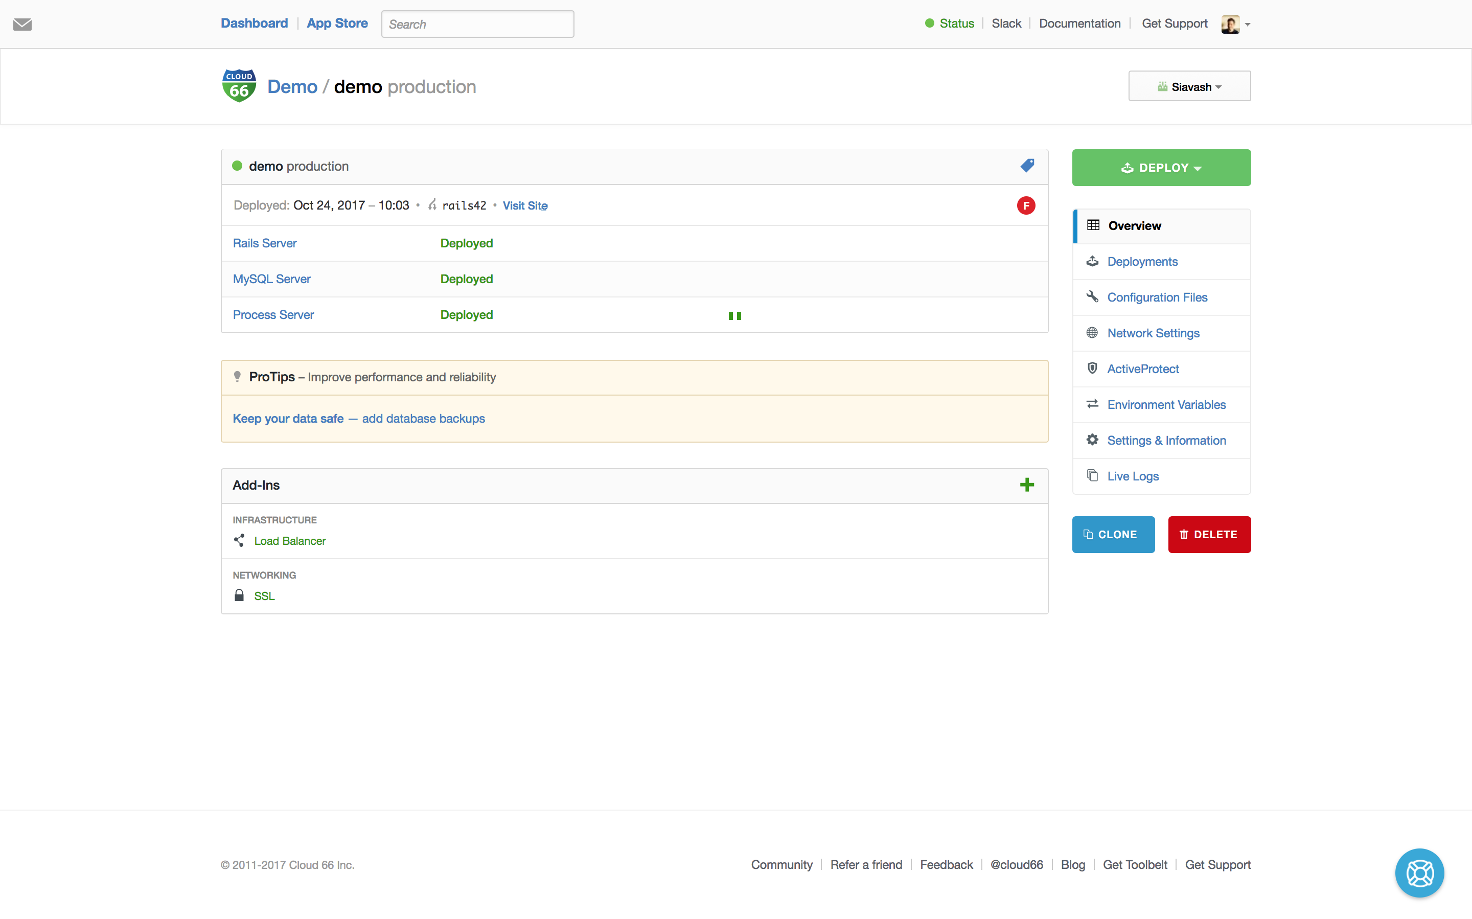Image resolution: width=1472 pixels, height=919 pixels.
Task: Click the Search input field
Action: (x=477, y=24)
